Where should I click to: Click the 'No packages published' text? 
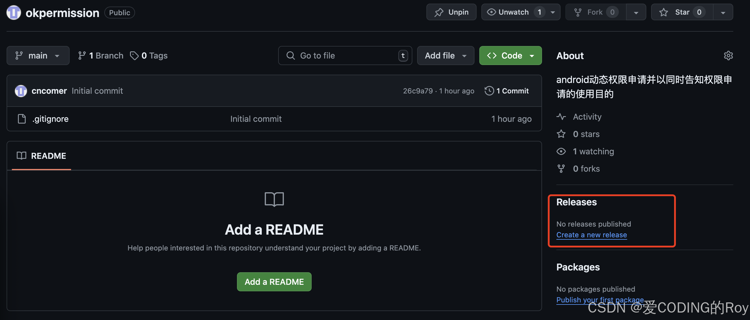[x=596, y=289]
